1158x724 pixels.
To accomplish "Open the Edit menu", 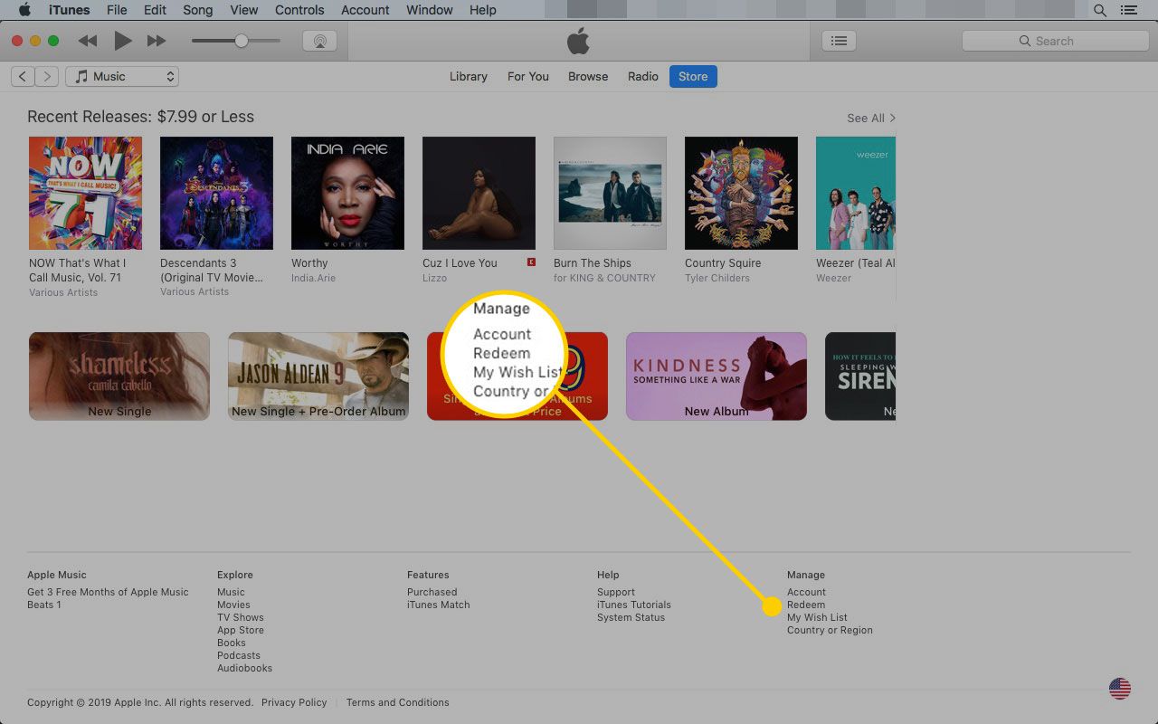I will [x=155, y=10].
